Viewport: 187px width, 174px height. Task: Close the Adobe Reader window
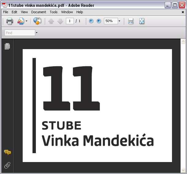point(182,5)
